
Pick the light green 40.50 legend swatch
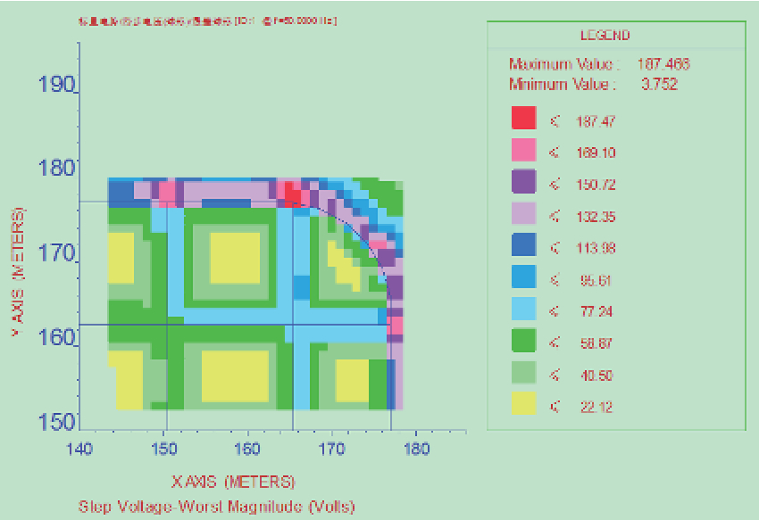[523, 375]
